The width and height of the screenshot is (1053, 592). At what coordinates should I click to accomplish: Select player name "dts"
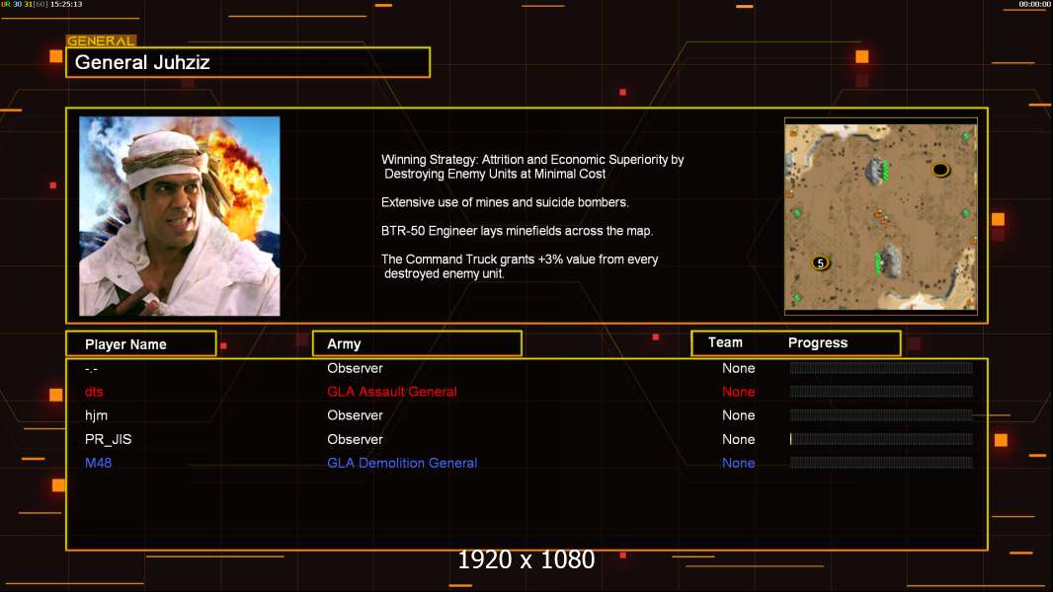[94, 392]
